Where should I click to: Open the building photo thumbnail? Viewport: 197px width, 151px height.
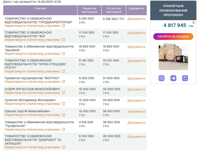pos(173,56)
